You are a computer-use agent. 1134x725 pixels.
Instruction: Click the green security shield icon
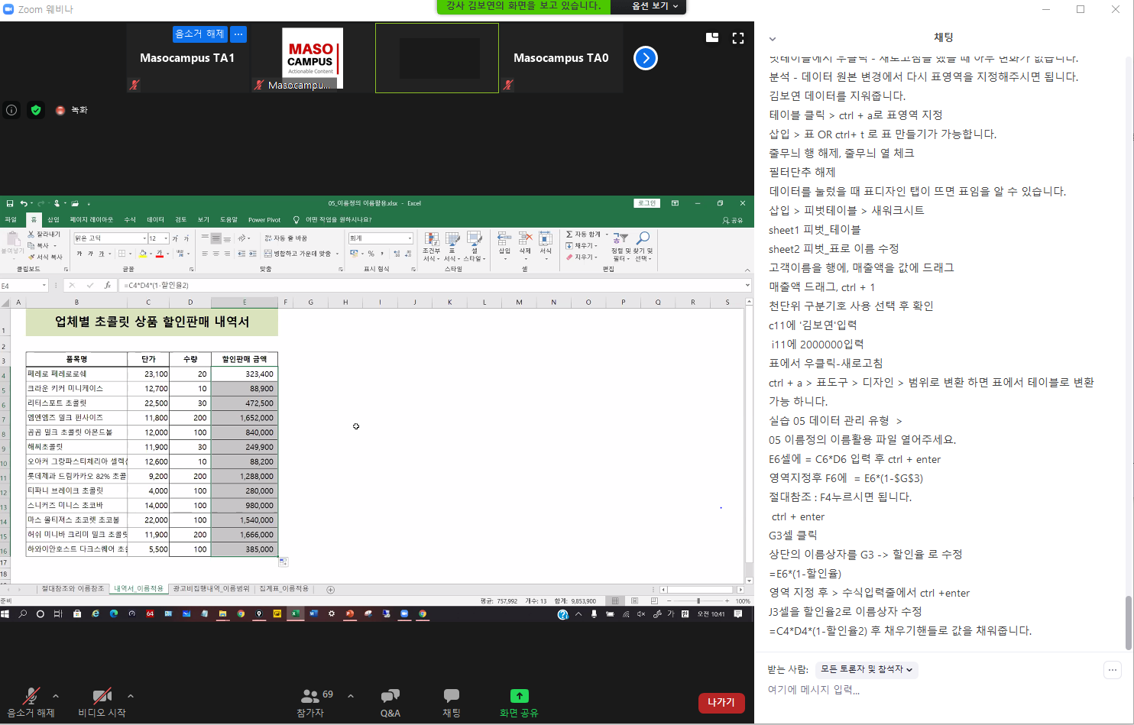tap(36, 110)
